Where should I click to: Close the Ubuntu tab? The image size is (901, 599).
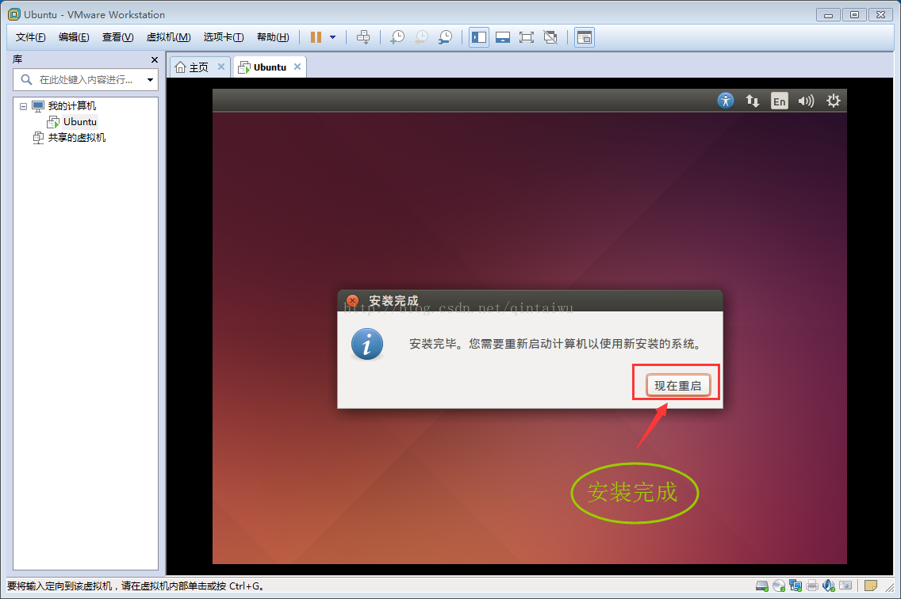(x=297, y=67)
